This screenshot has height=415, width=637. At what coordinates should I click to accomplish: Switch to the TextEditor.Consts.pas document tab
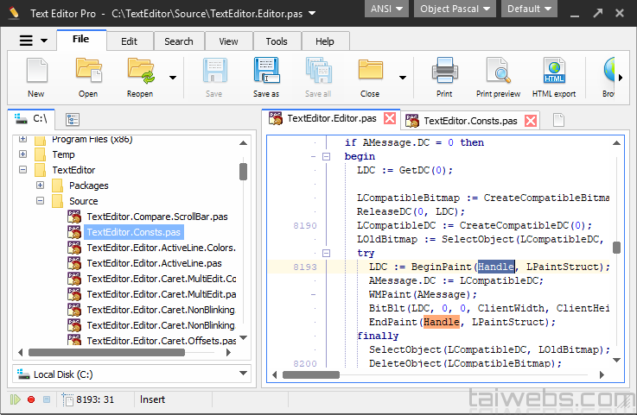pyautogui.click(x=470, y=121)
